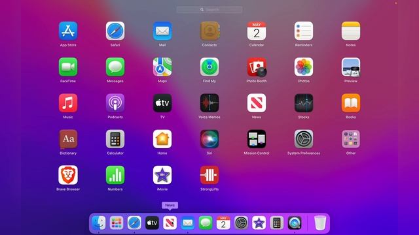Open the TV app in Launchpad grid
Image resolution: width=419 pixels, height=235 pixels.
[162, 103]
